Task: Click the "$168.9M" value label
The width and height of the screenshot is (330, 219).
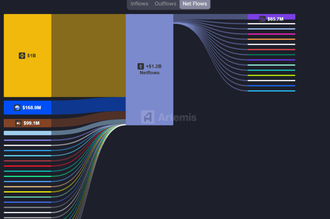Action: coord(32,108)
